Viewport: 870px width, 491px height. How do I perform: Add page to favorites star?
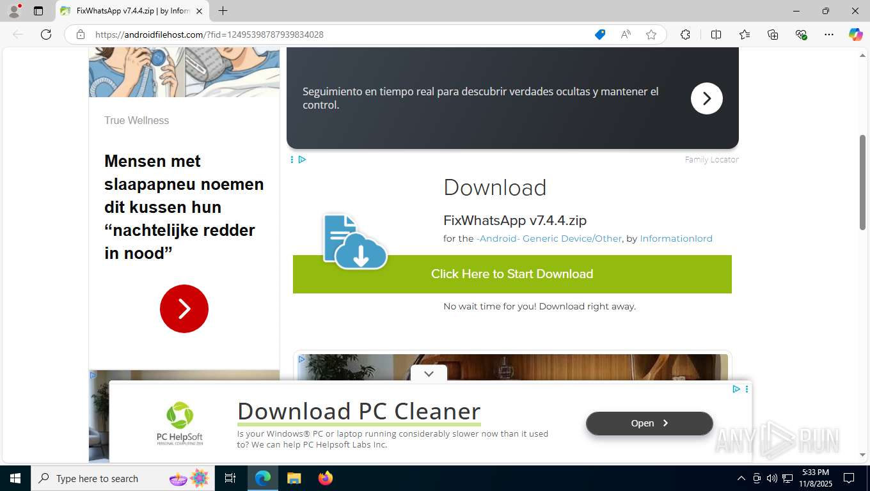tap(651, 35)
